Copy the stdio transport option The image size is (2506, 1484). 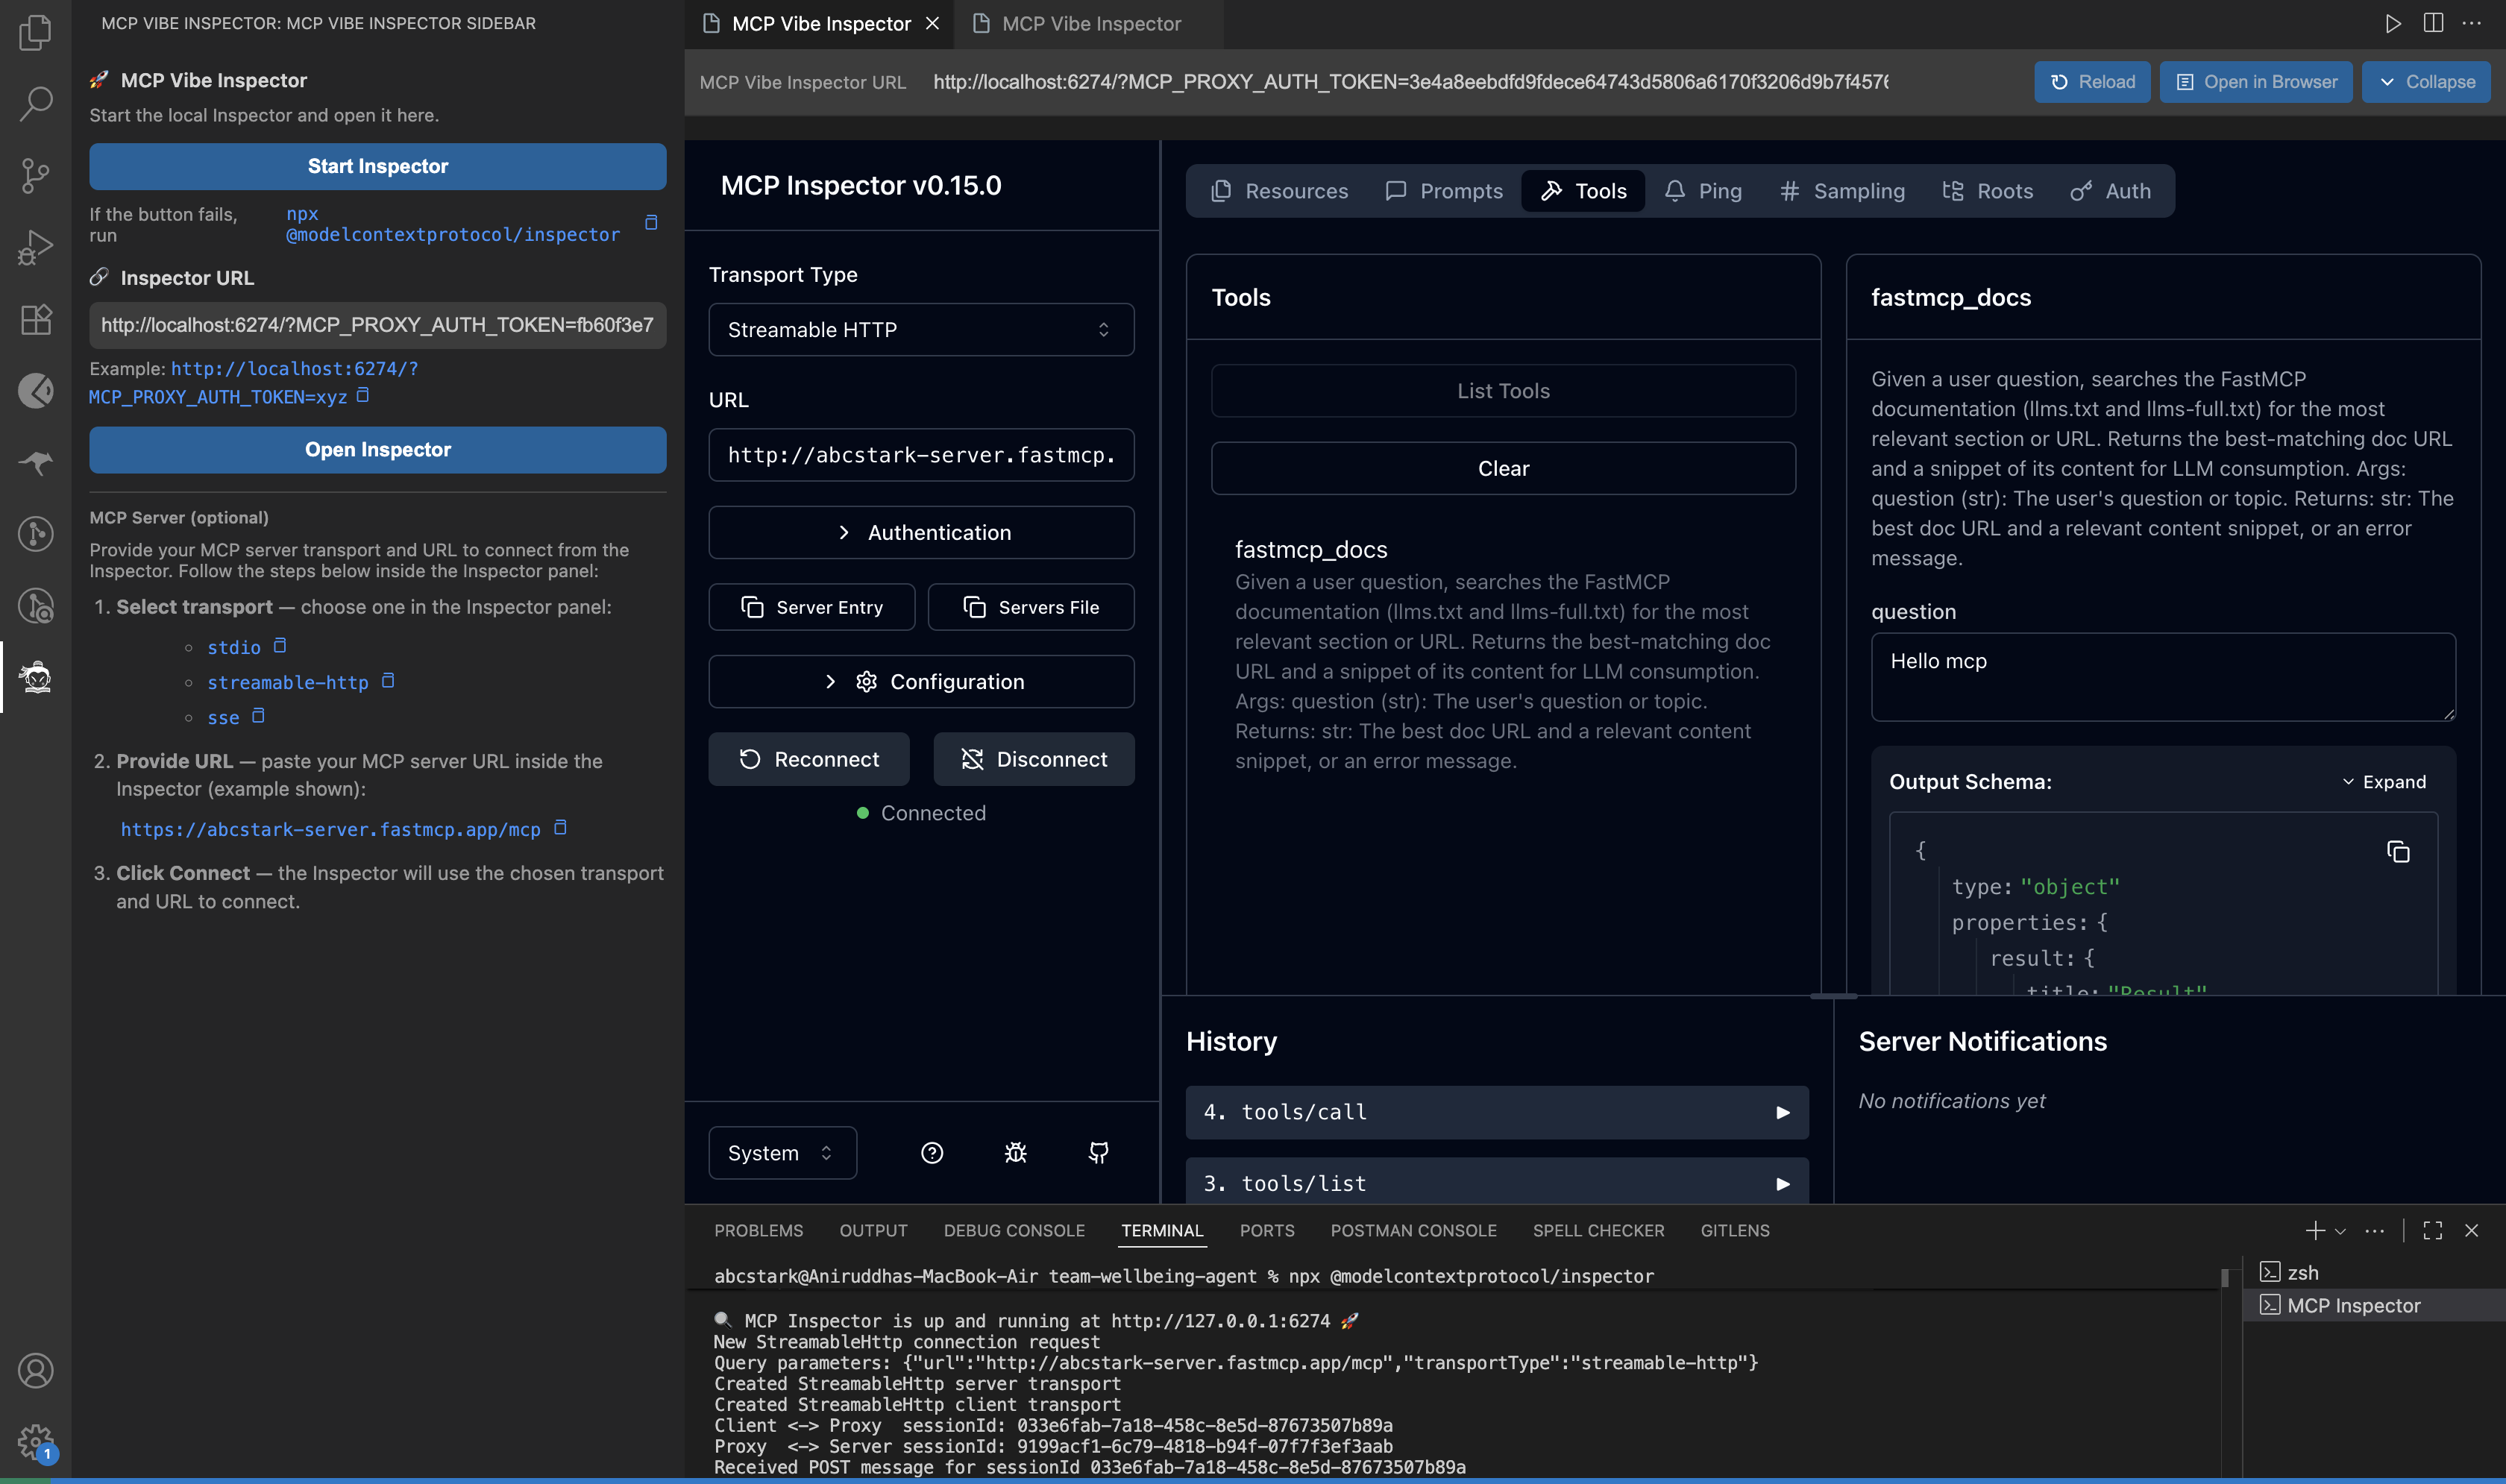click(x=280, y=646)
